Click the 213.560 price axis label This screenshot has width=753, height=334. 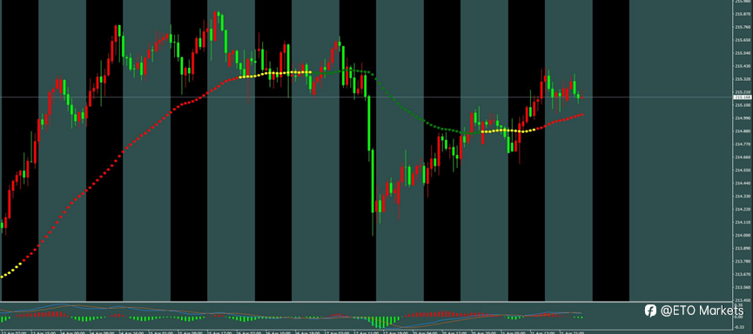click(743, 287)
